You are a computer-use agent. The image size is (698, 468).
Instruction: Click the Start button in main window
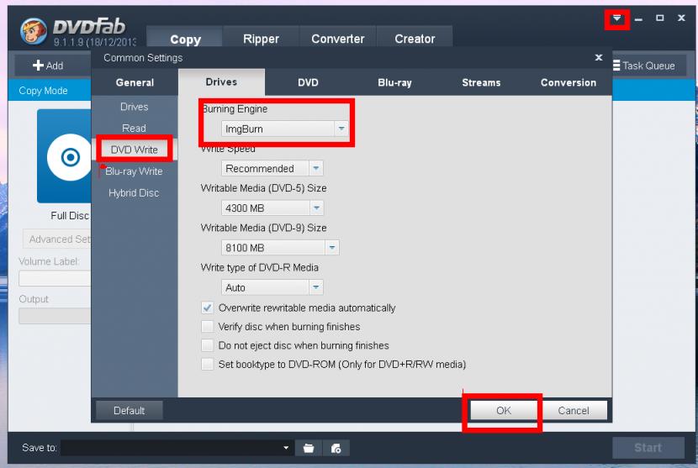(x=648, y=448)
